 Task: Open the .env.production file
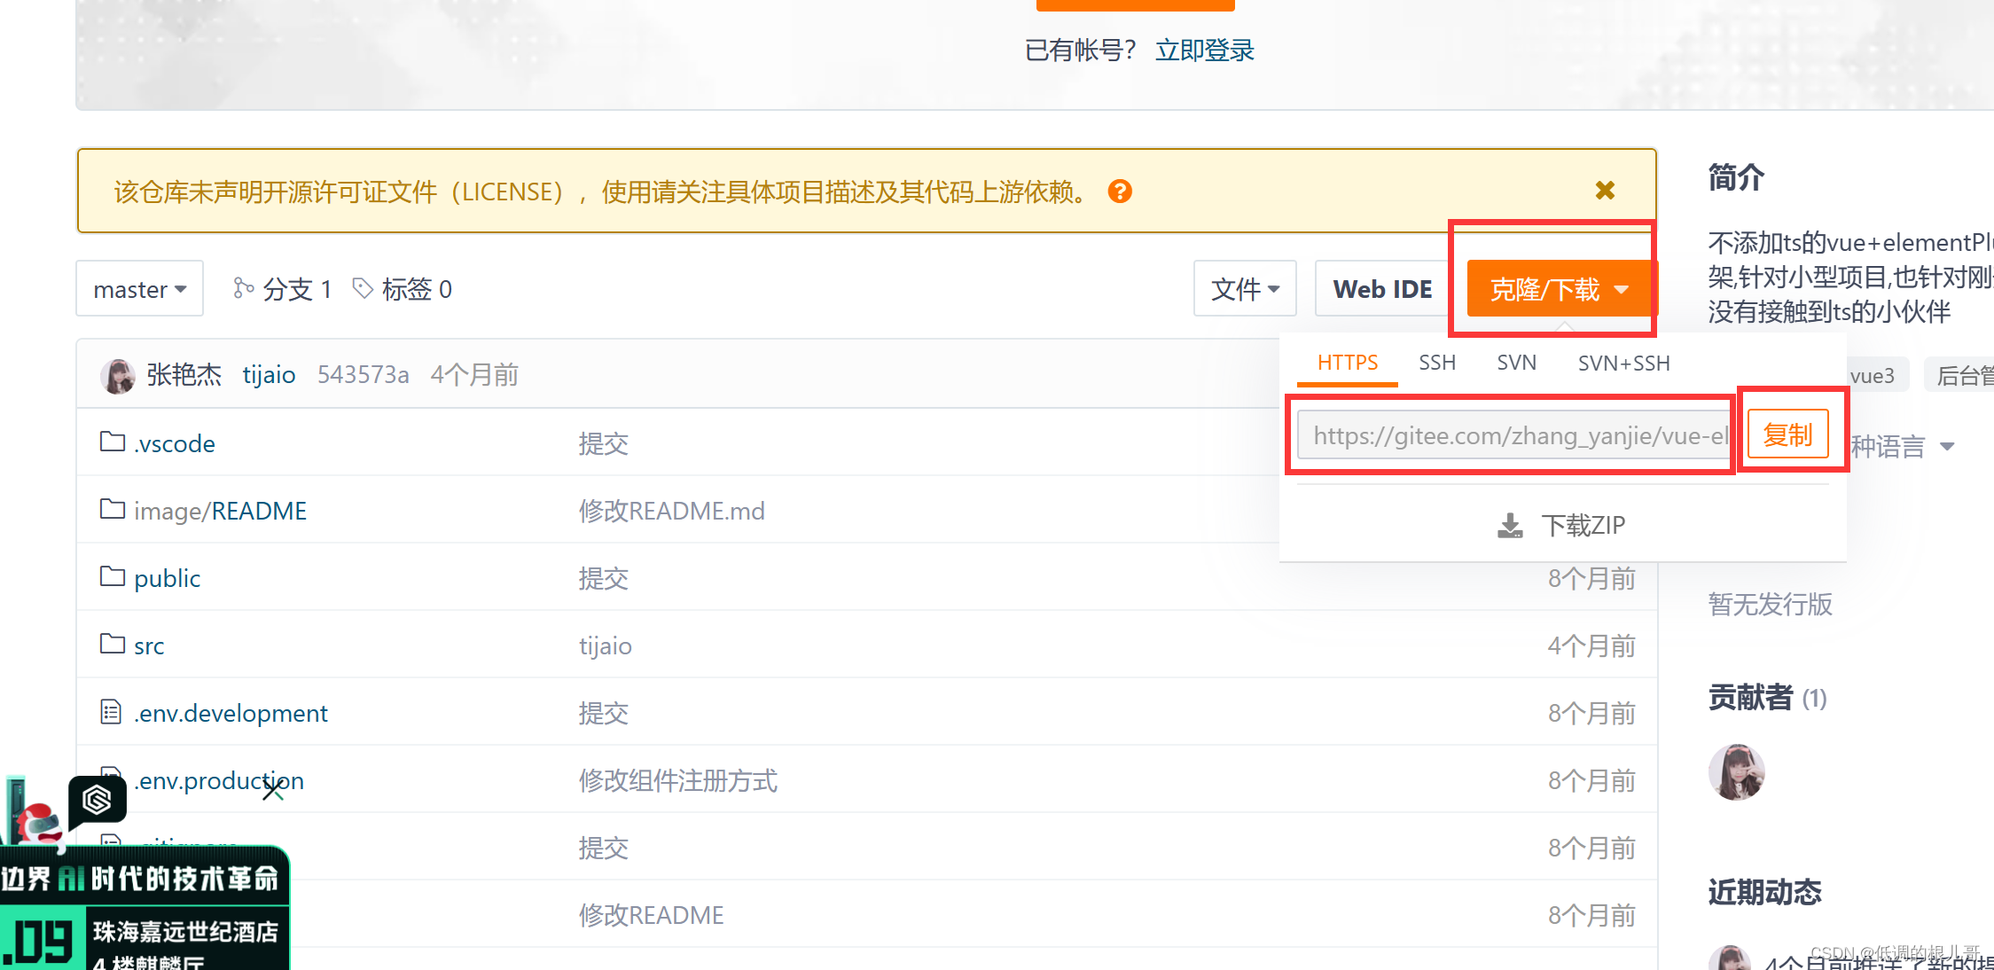coord(219,780)
